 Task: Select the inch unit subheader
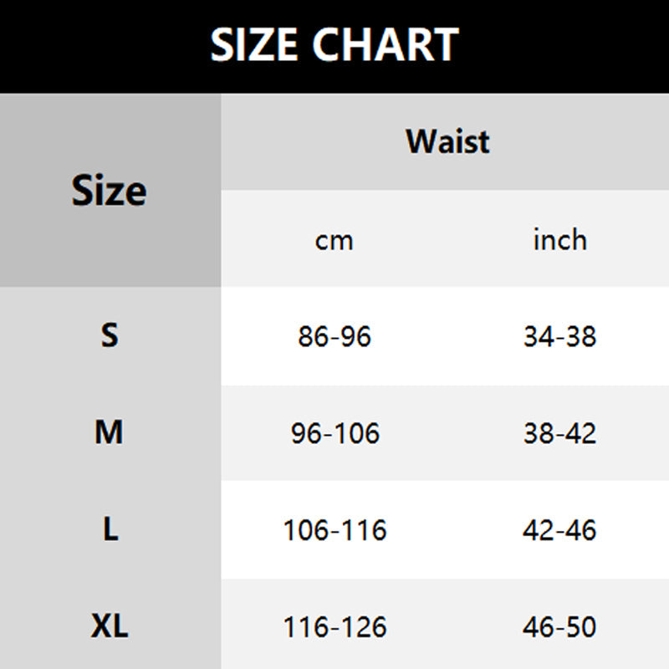click(x=559, y=240)
